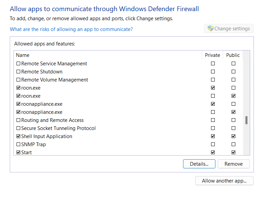The height and width of the screenshot is (198, 266).
Task: Click the shield icon on Change settings
Action: (210, 28)
